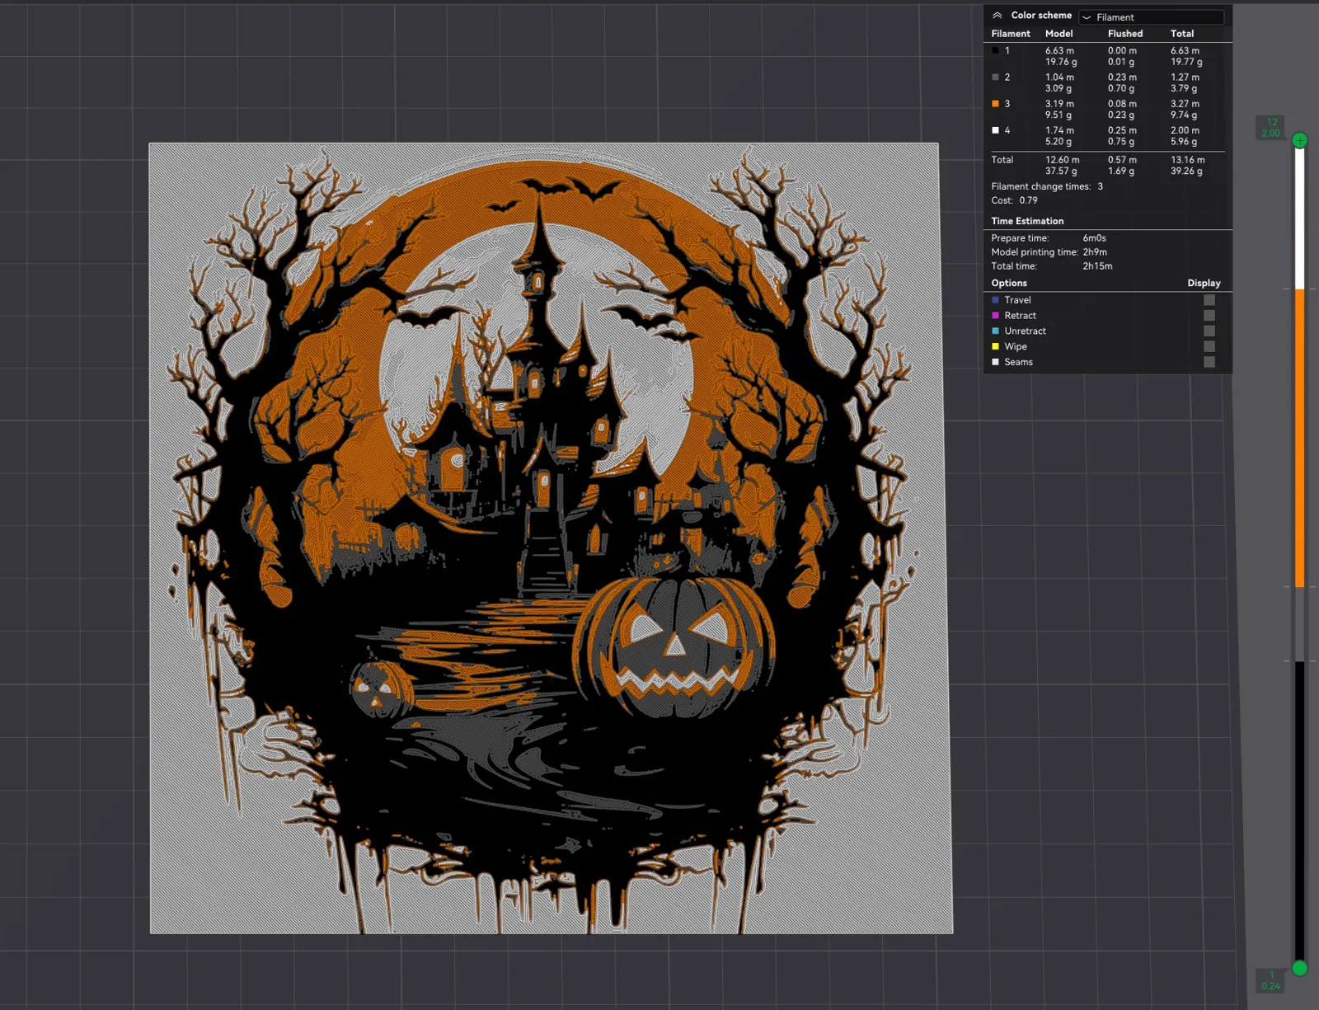Collapse the Color scheme legend panel
The image size is (1319, 1010).
pos(997,16)
